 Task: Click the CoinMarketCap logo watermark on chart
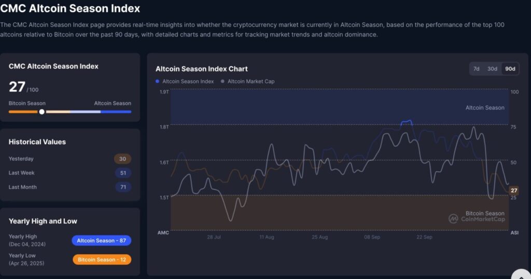click(x=476, y=219)
